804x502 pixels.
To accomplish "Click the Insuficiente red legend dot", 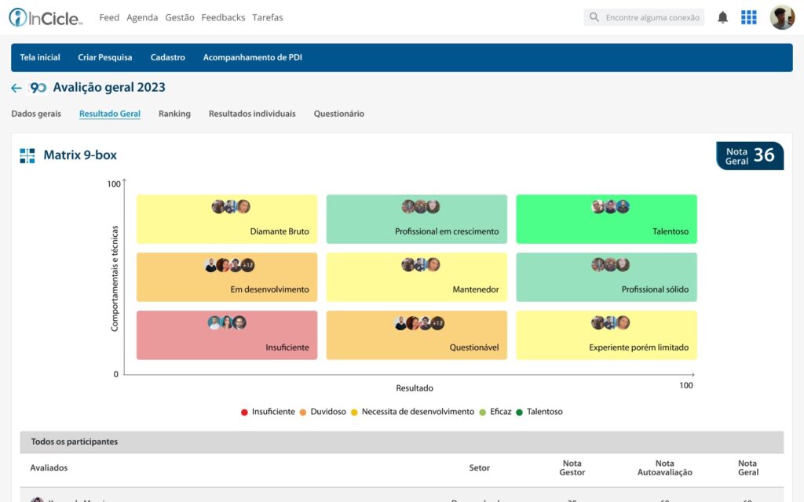I will point(244,413).
